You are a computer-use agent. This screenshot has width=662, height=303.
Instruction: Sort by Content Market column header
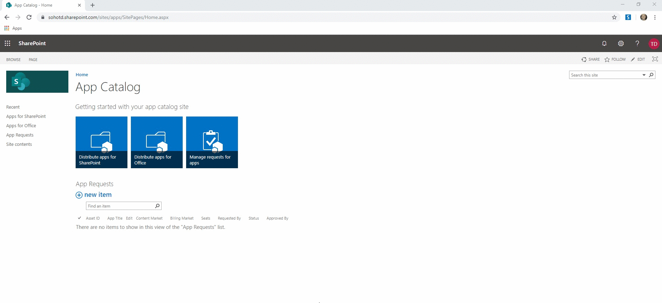149,218
